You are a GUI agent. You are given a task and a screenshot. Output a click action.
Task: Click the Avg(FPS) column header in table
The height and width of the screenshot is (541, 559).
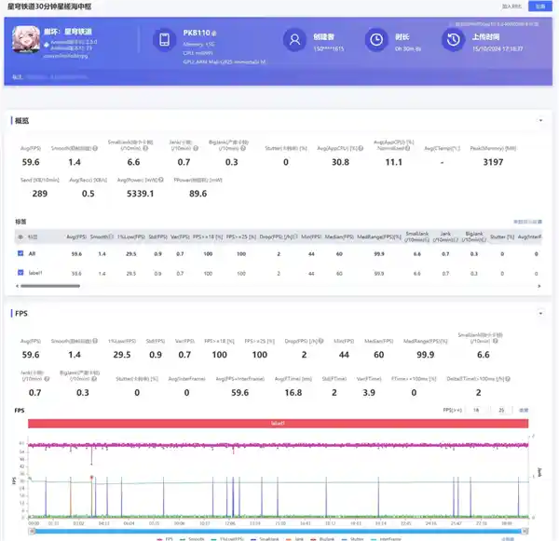[76, 237]
